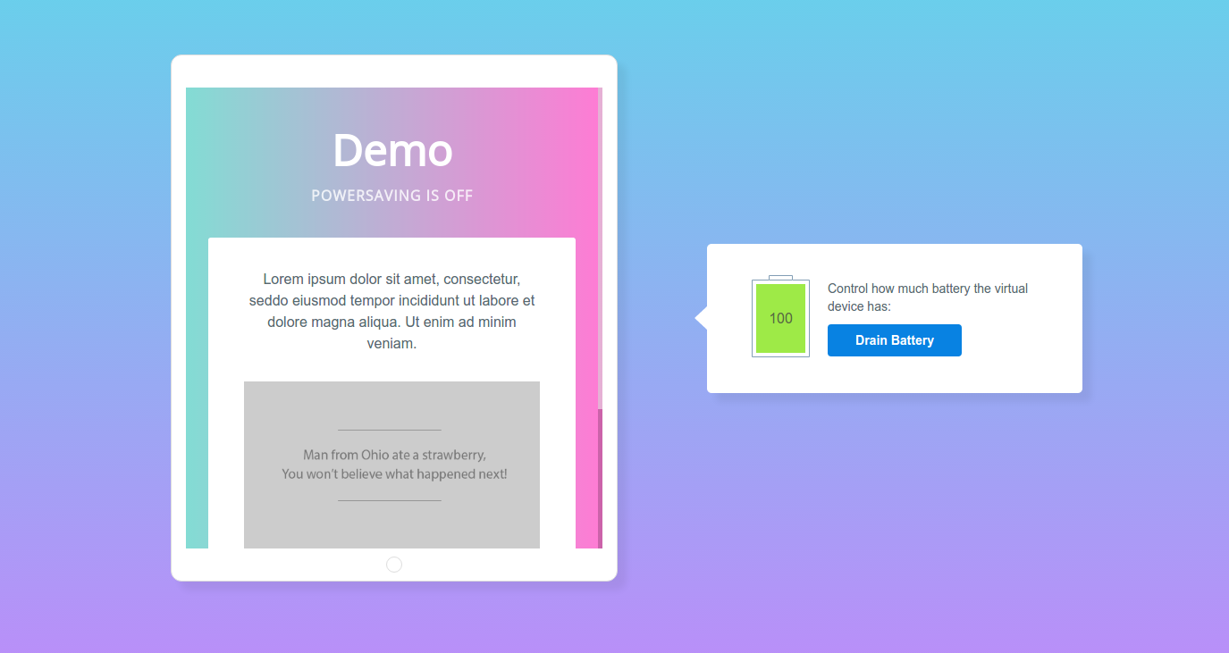
Task: Click the Demo heading
Action: pos(392,150)
